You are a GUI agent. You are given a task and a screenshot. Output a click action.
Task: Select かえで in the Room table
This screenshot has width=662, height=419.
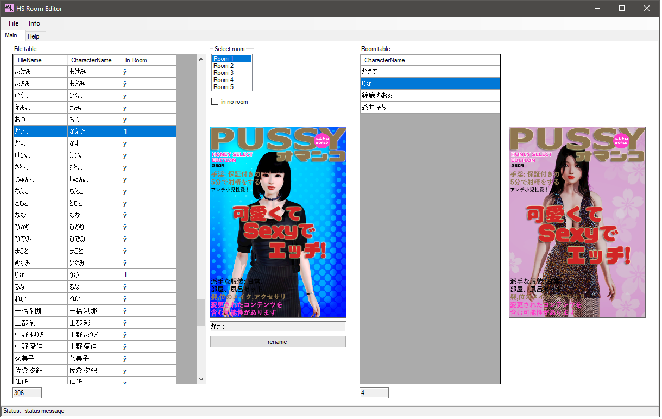[430, 72]
